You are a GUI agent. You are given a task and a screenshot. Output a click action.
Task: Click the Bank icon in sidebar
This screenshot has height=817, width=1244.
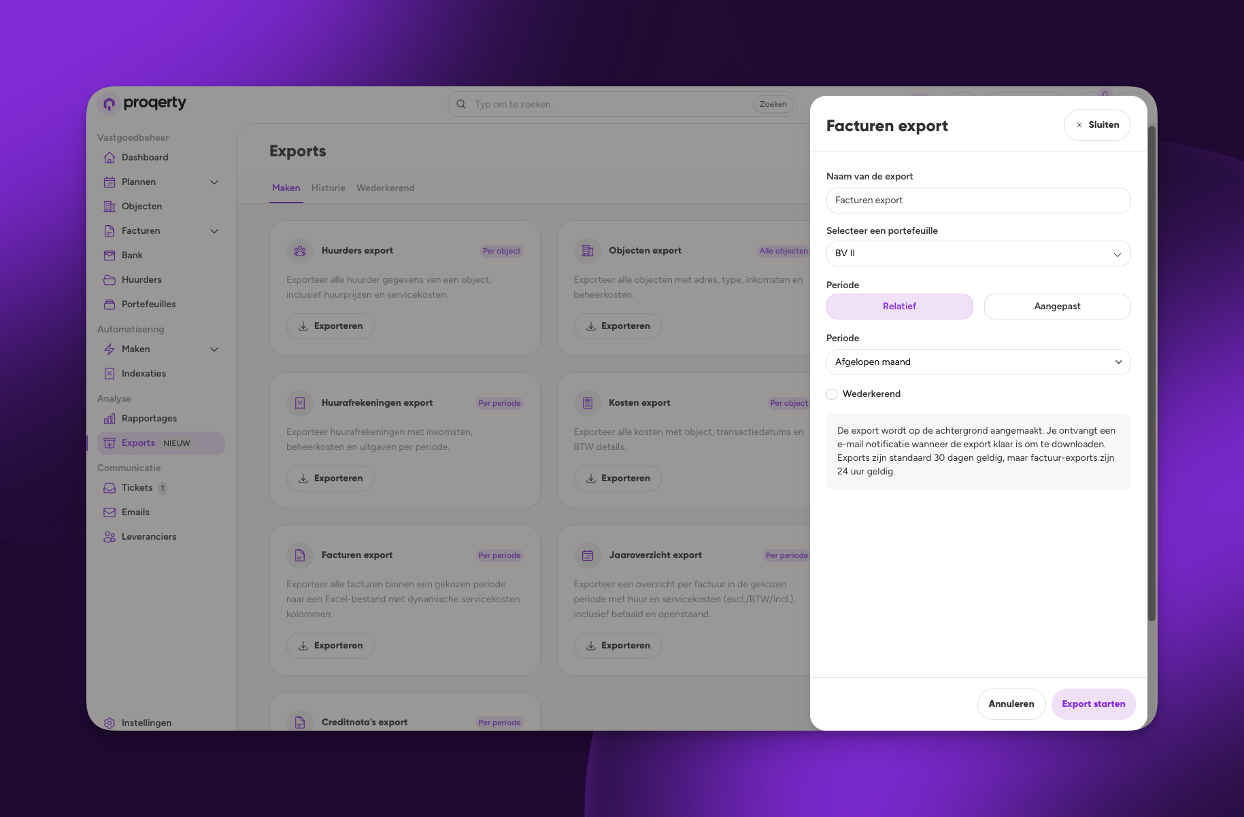(110, 256)
